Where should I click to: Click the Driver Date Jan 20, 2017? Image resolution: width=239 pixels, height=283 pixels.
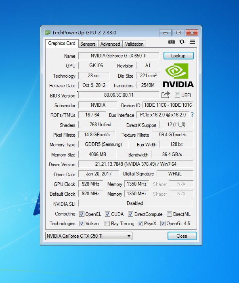[x=99, y=174]
